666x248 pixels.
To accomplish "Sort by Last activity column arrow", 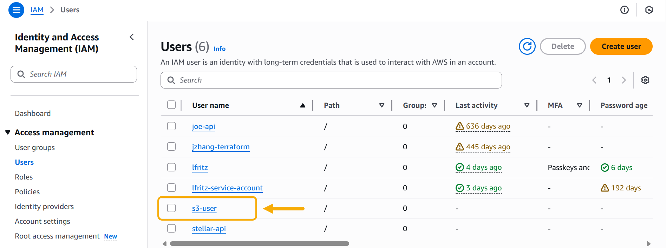I will (x=527, y=105).
